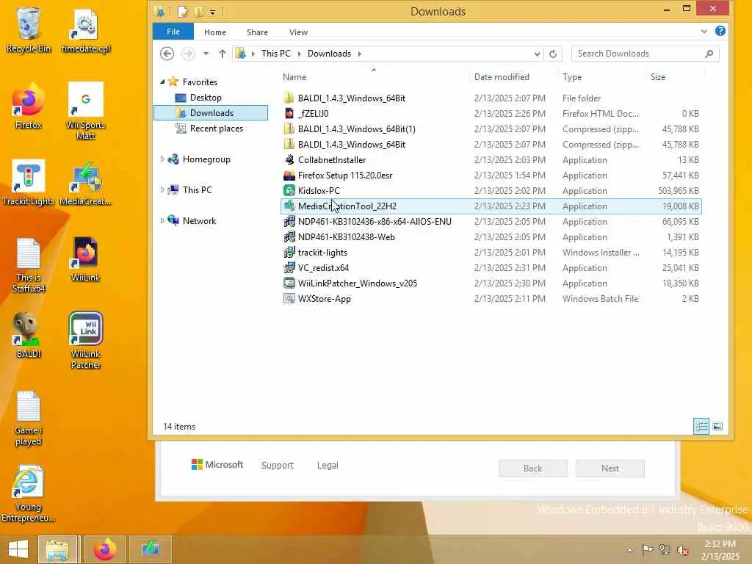Go up one folder level
752x564 pixels.
[x=222, y=53]
